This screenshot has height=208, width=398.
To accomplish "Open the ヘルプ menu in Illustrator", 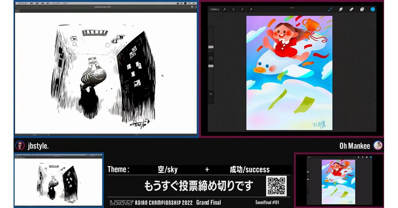I will click(x=65, y=3).
